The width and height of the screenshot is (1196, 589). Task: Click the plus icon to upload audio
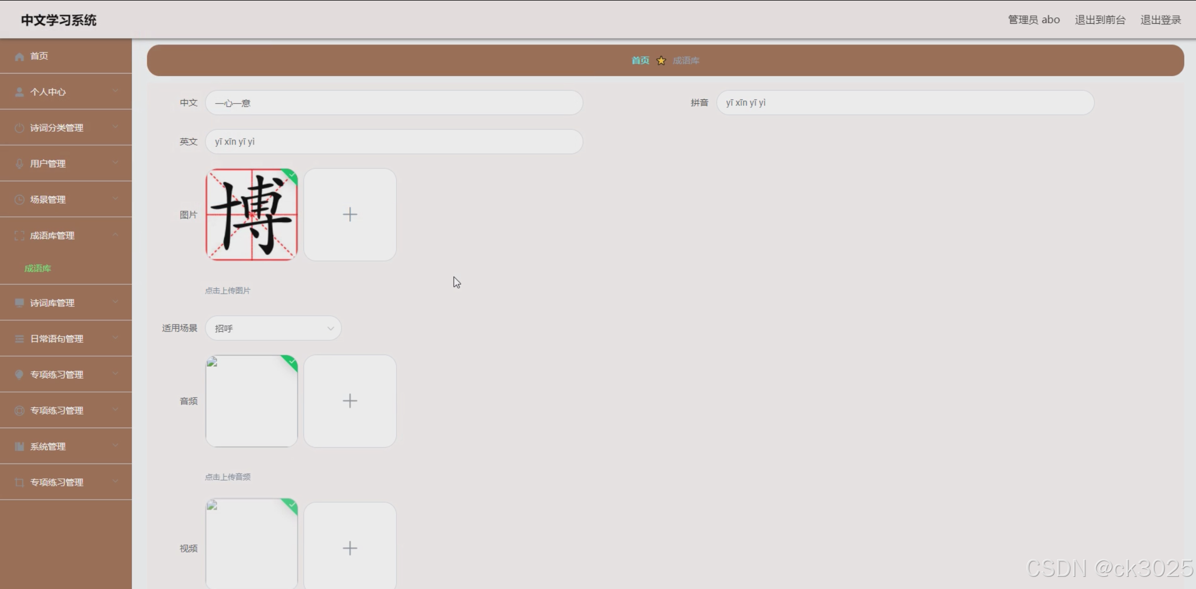(x=349, y=401)
